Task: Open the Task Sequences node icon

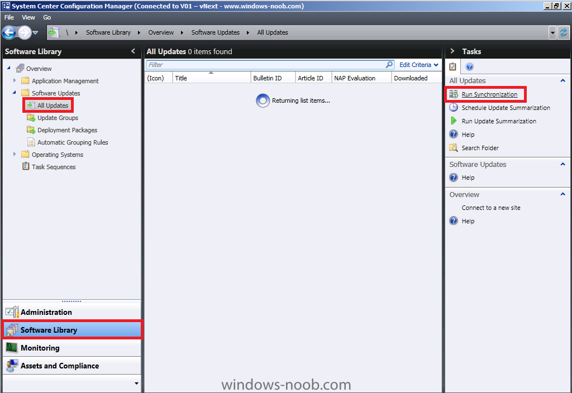Action: coord(26,166)
